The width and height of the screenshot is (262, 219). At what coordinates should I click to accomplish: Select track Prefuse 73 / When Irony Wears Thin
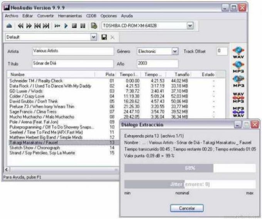pos(42,107)
